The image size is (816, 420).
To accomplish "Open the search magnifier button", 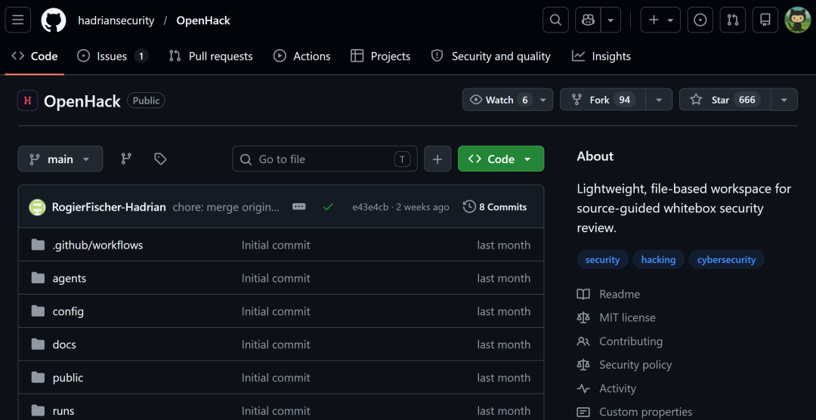I will 555,20.
